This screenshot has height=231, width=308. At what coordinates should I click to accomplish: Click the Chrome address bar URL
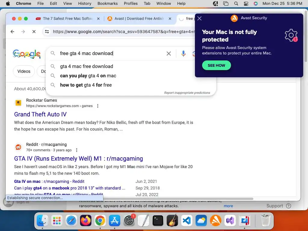point(124,32)
